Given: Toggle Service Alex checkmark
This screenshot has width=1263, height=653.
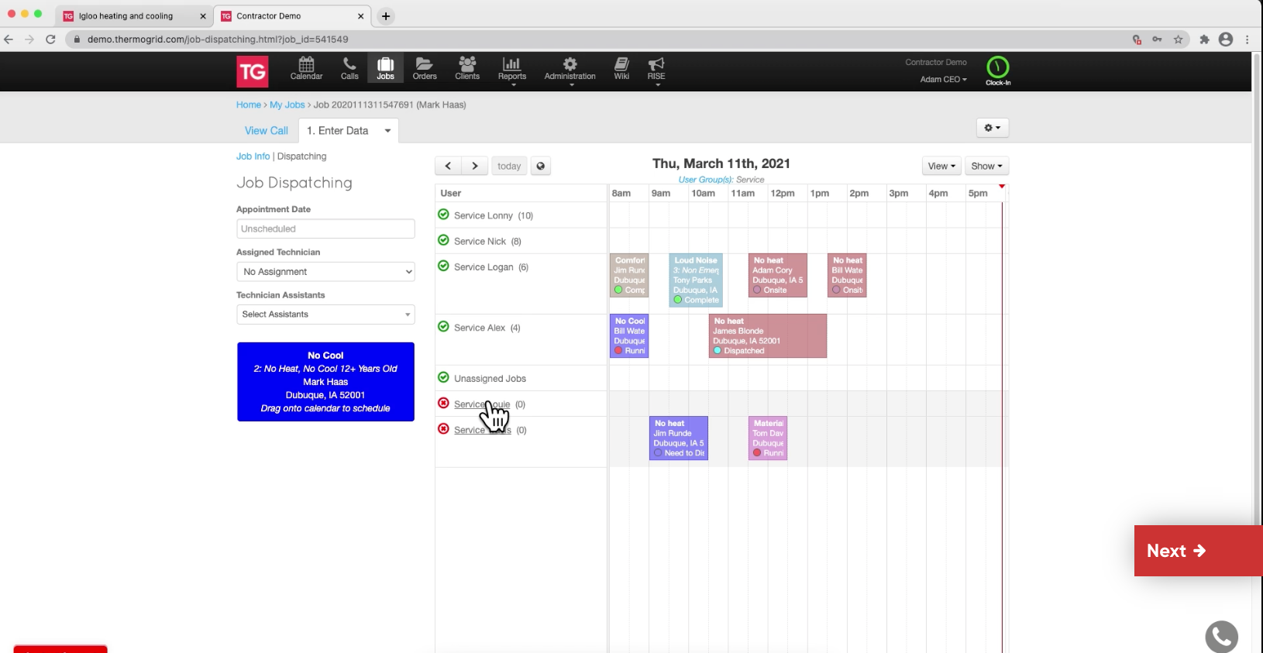Looking at the screenshot, I should 443,327.
